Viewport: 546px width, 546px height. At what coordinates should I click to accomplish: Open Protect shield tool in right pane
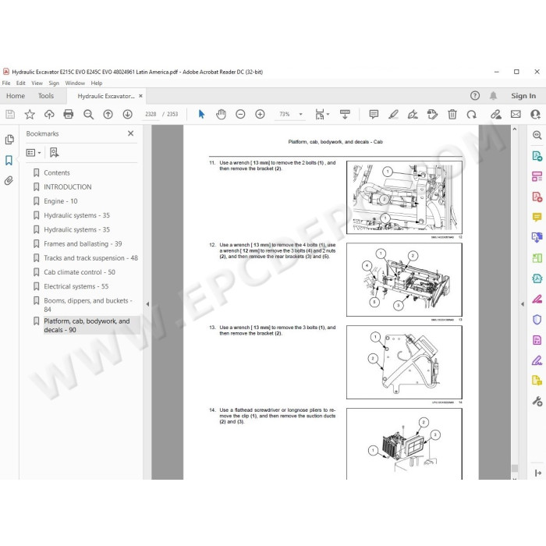pyautogui.click(x=537, y=319)
